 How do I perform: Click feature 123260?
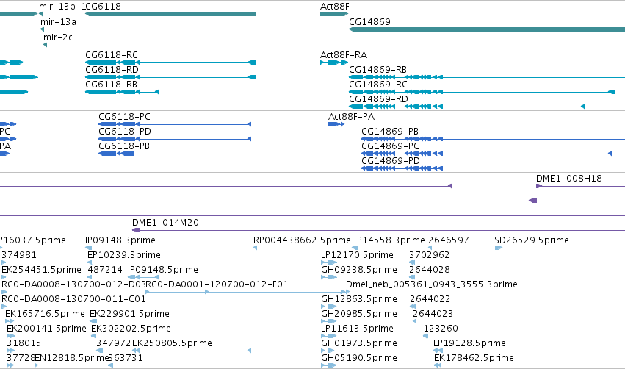tap(426, 336)
